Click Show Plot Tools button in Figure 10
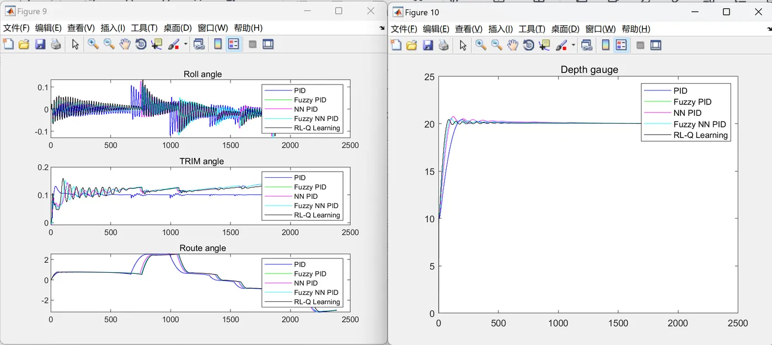 pyautogui.click(x=656, y=45)
